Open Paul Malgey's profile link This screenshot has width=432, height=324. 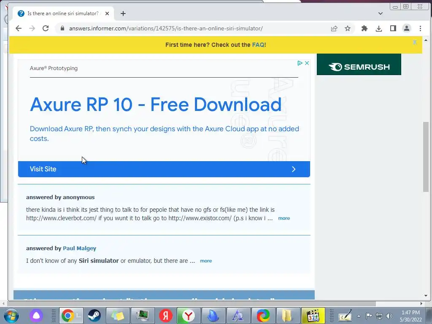click(x=79, y=248)
